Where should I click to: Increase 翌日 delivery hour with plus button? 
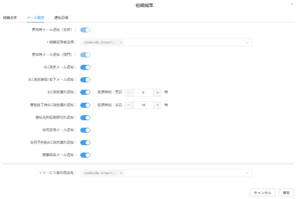click(157, 92)
